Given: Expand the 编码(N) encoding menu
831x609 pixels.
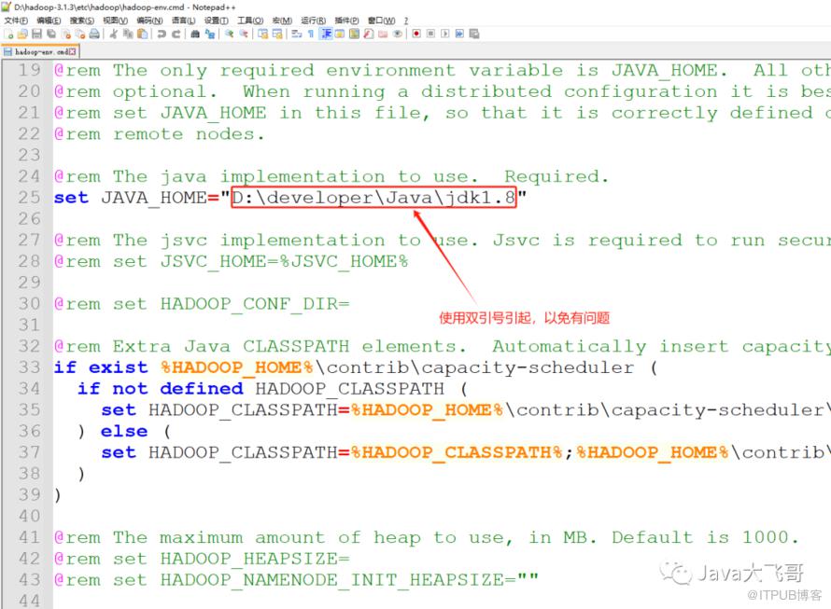Looking at the screenshot, I should coord(148,21).
